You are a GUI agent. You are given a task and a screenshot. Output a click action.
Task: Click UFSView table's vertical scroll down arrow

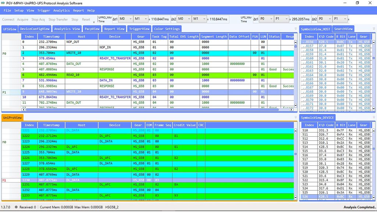click(296, 106)
